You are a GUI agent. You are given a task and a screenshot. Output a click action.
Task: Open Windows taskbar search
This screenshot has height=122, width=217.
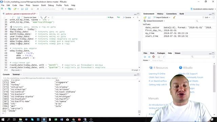pos(8,119)
